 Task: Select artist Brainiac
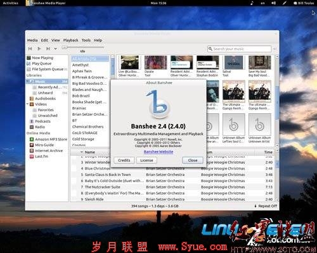pos(79,108)
